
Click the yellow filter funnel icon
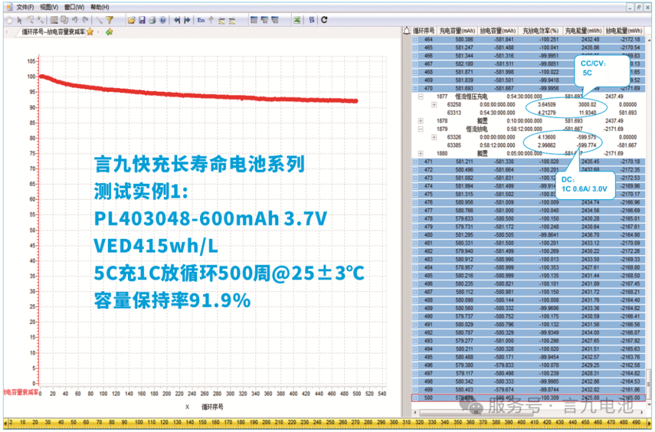click(110, 19)
